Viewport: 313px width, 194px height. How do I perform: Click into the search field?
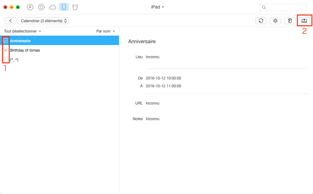[x=283, y=7]
